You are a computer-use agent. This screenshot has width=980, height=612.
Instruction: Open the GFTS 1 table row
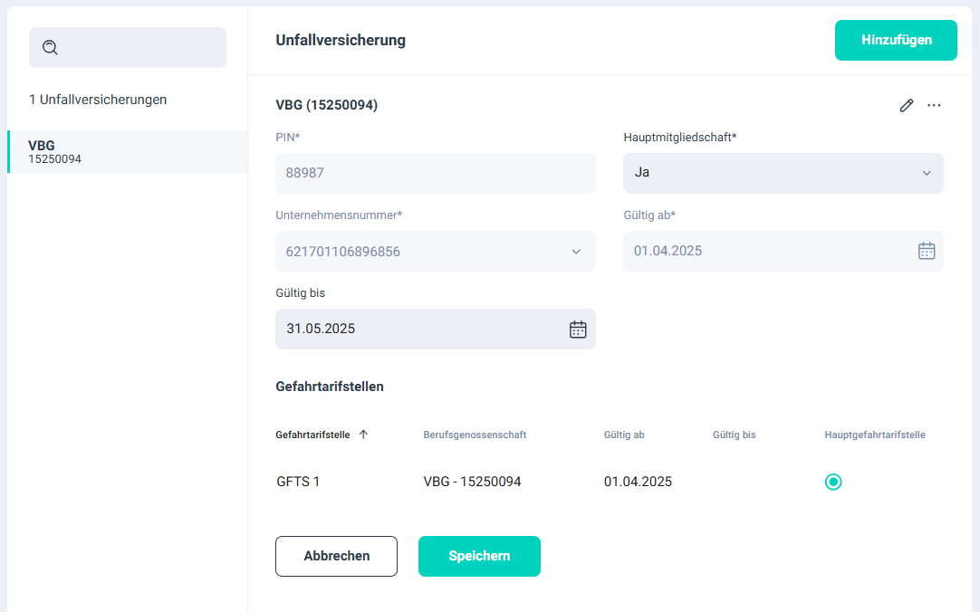(298, 482)
